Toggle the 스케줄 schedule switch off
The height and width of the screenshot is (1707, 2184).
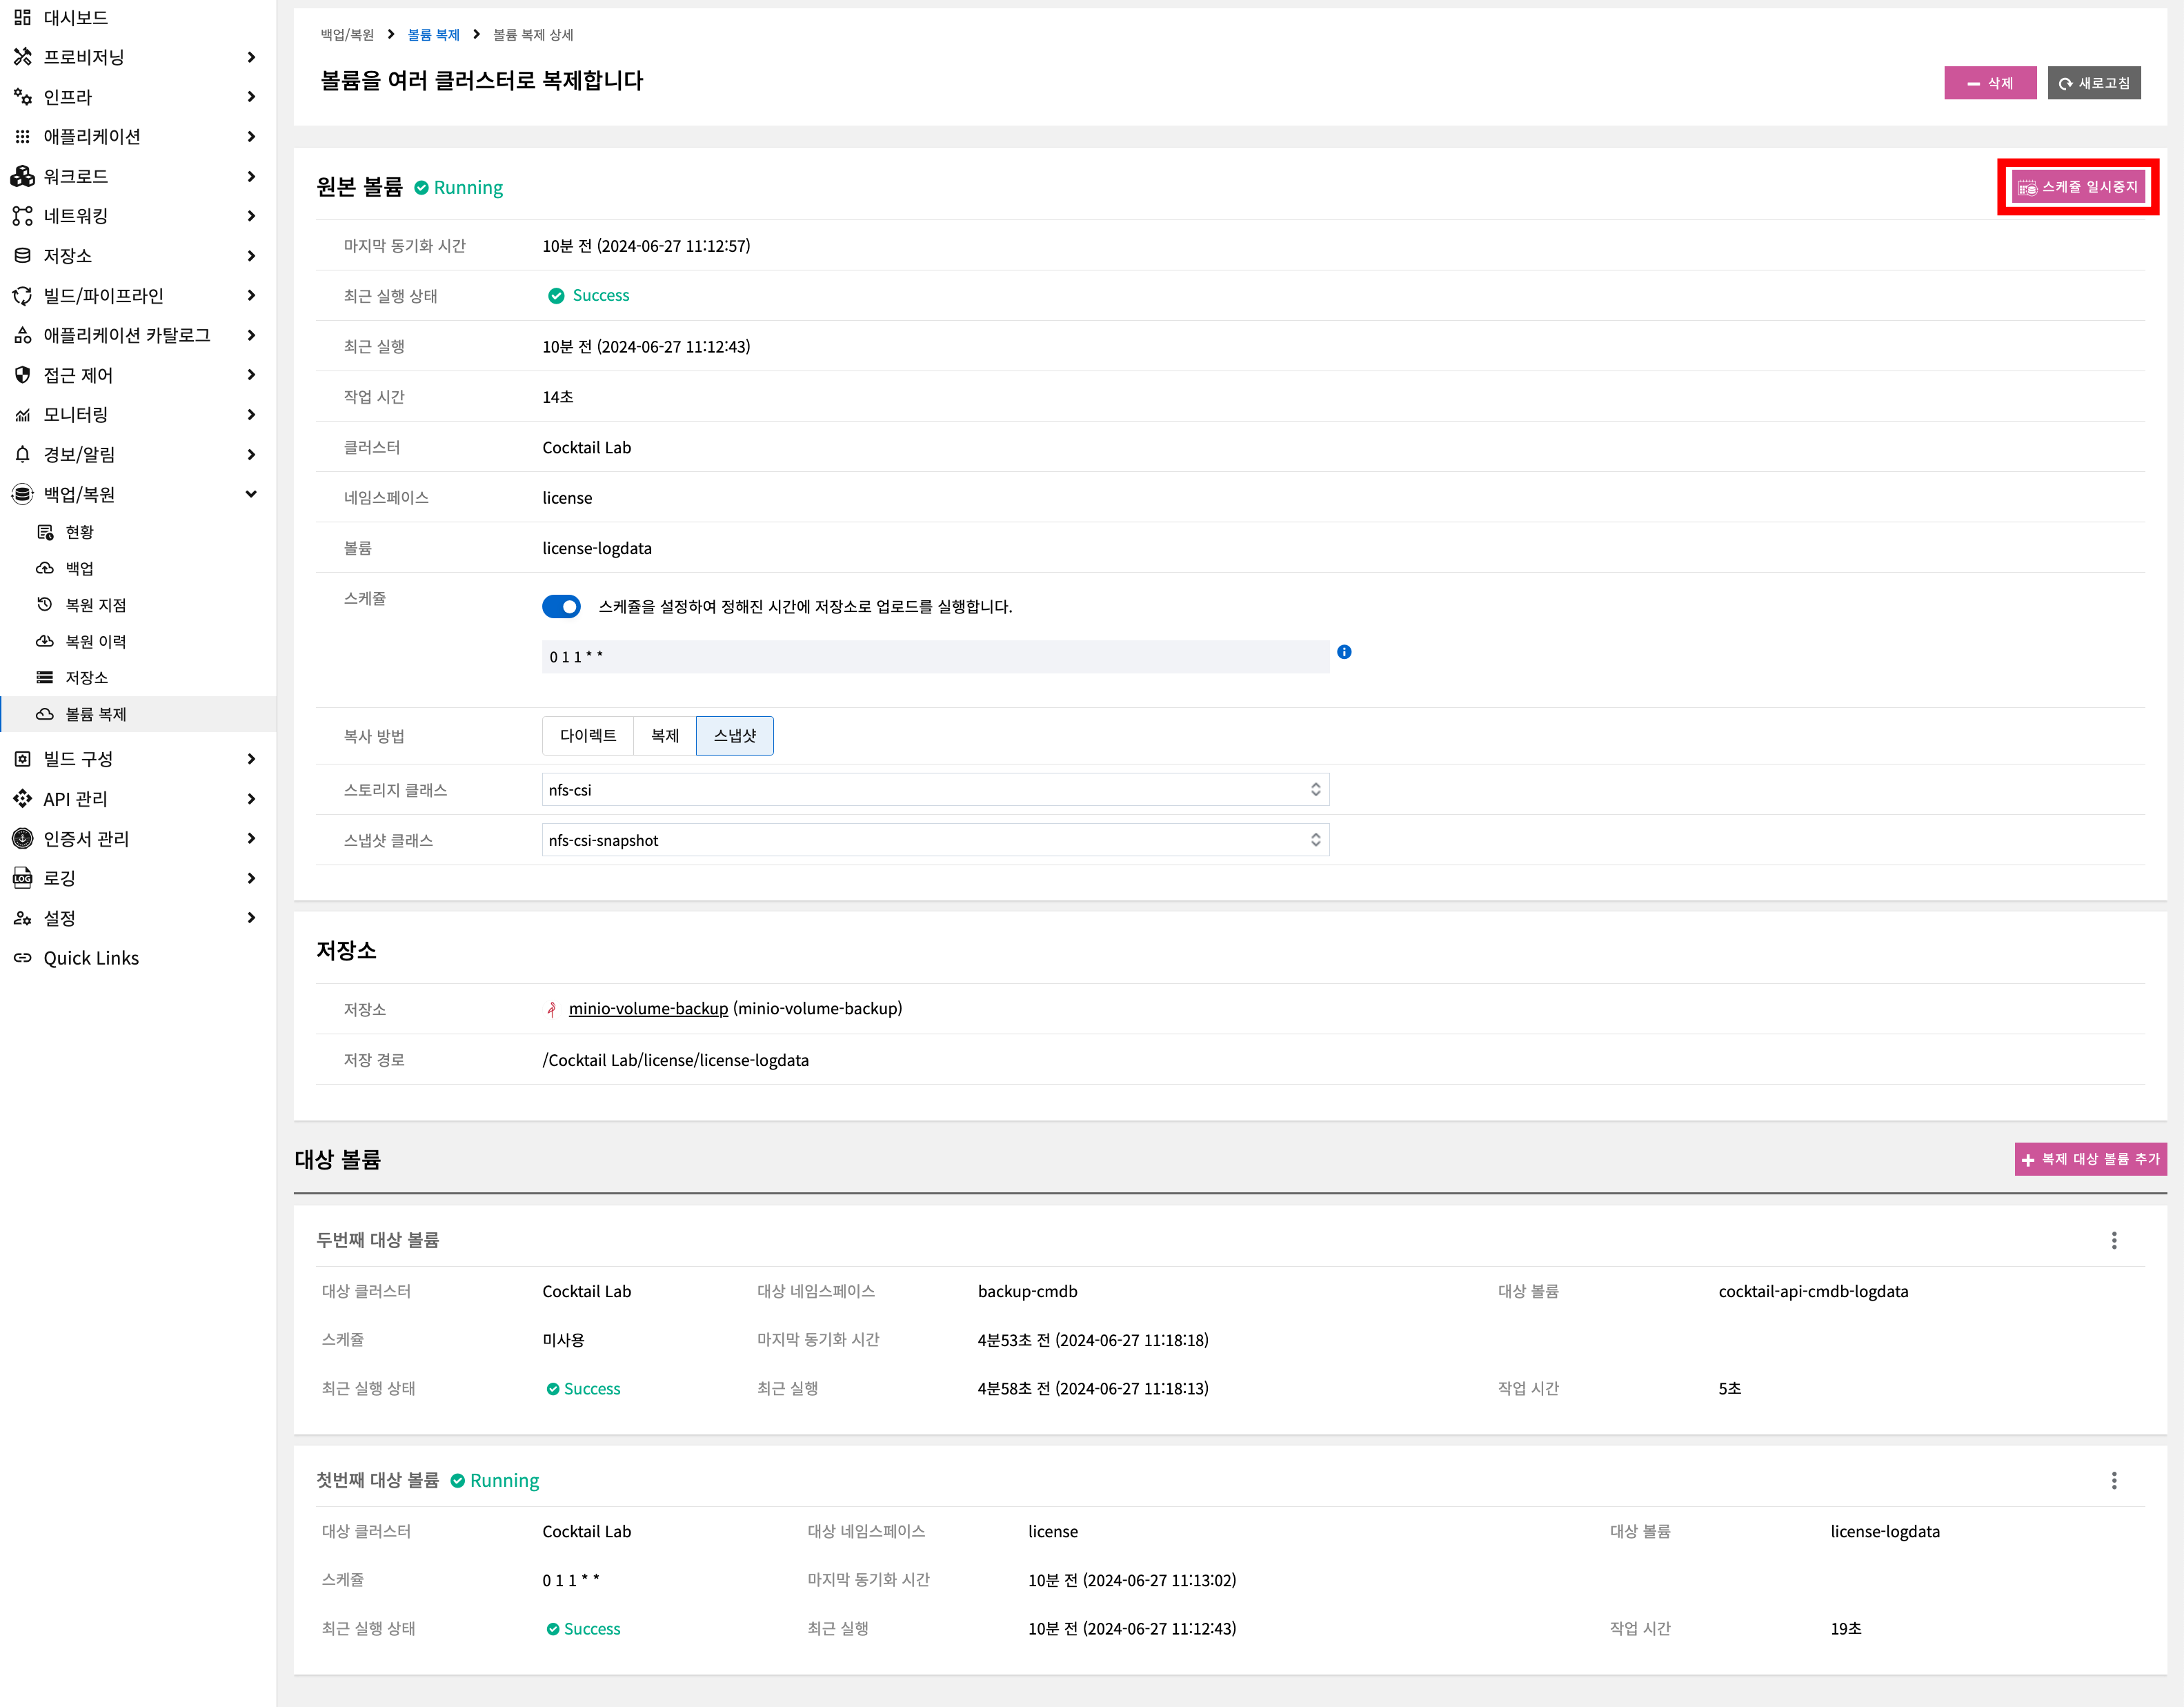pyautogui.click(x=561, y=606)
